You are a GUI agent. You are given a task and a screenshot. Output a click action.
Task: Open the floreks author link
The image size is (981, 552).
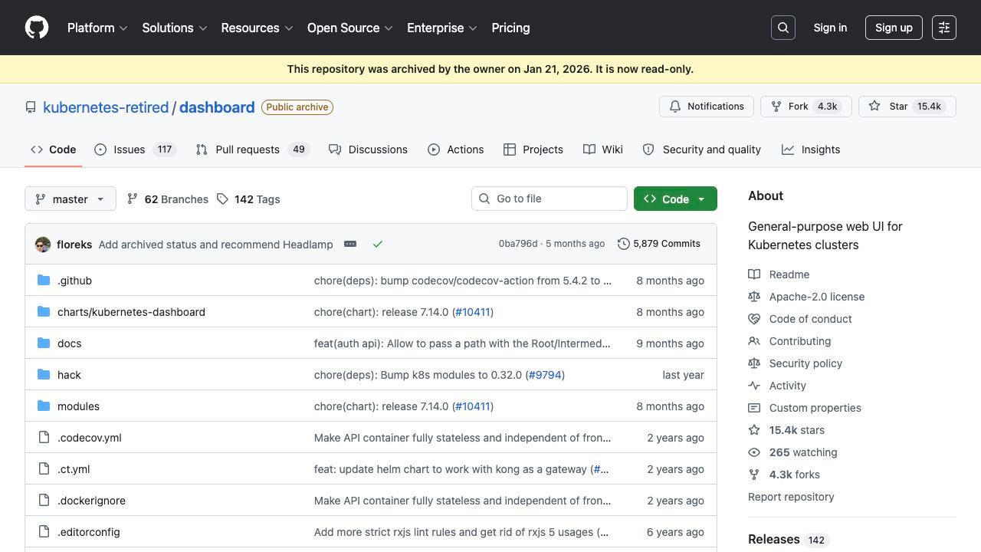74,245
